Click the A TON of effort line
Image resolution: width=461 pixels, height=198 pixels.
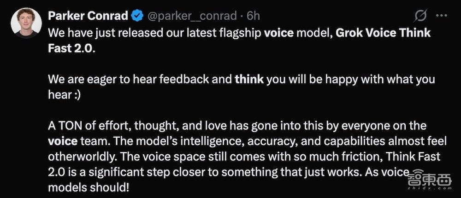(x=237, y=126)
